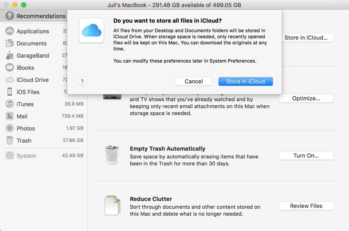
Task: Click the Recommendations lightbulb icon
Action: click(x=10, y=16)
